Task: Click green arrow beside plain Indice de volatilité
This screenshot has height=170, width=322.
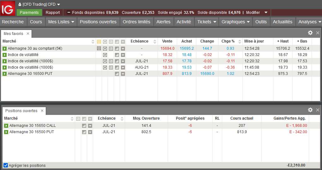Action: click(4, 55)
